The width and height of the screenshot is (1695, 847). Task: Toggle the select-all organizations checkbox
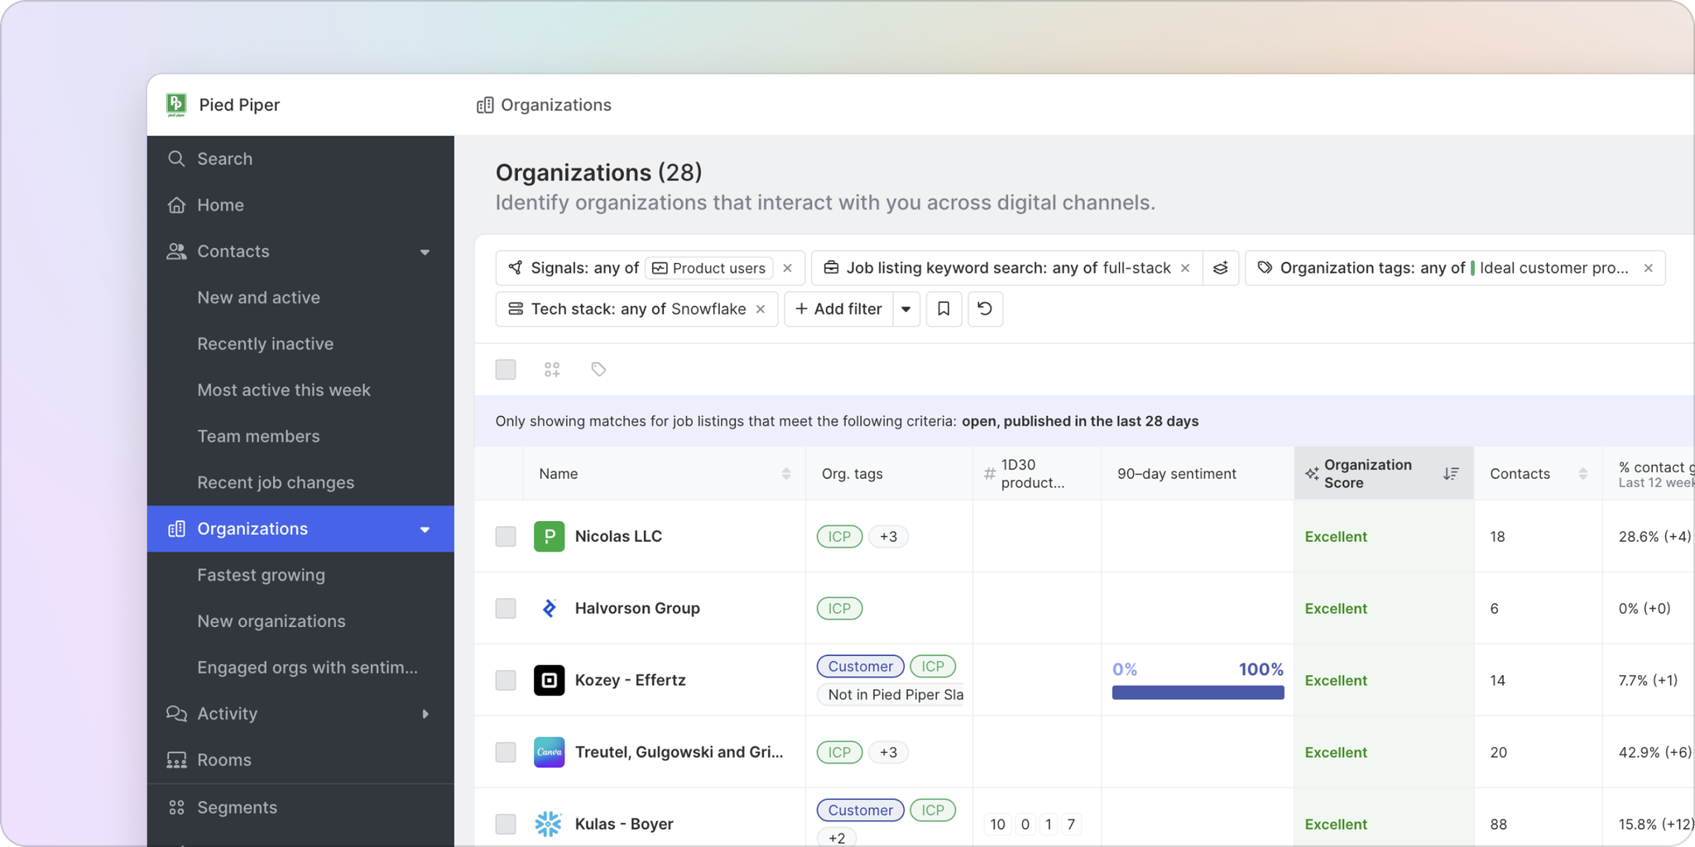coord(506,370)
